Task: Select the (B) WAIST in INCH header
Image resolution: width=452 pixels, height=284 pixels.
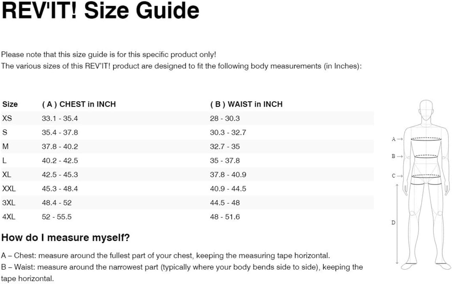Action: [x=246, y=104]
